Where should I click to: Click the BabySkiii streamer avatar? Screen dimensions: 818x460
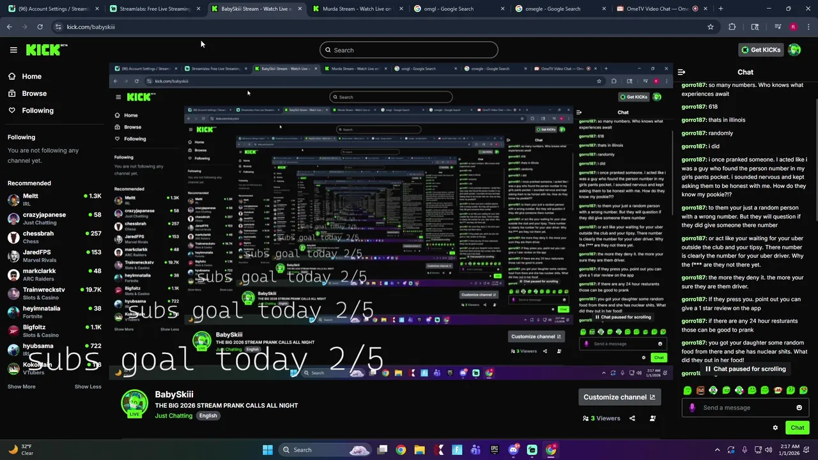coord(135,403)
